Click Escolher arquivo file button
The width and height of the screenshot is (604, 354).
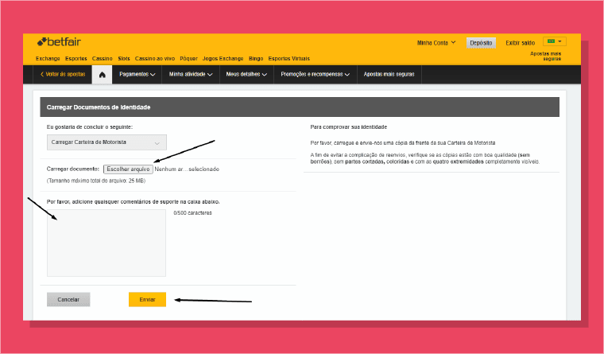tap(128, 169)
